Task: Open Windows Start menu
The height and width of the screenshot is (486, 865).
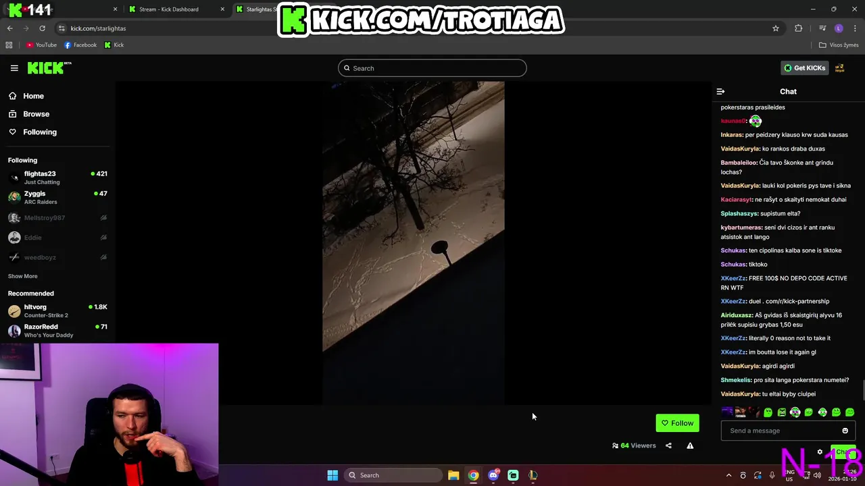Action: point(332,475)
